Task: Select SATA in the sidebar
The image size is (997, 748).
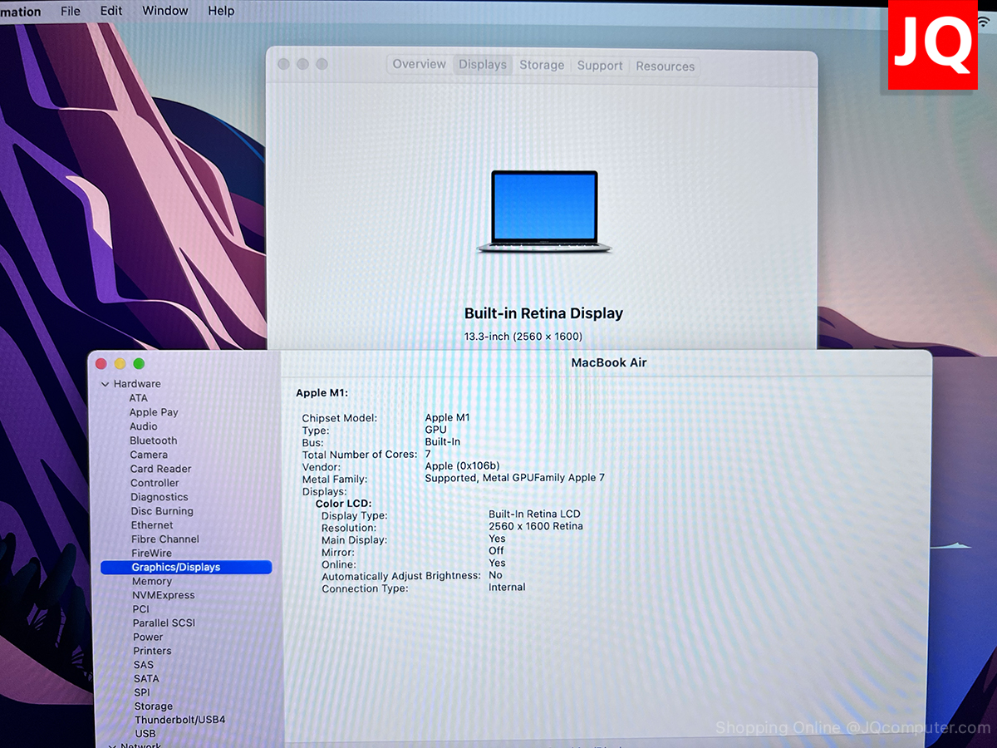Action: pos(146,679)
